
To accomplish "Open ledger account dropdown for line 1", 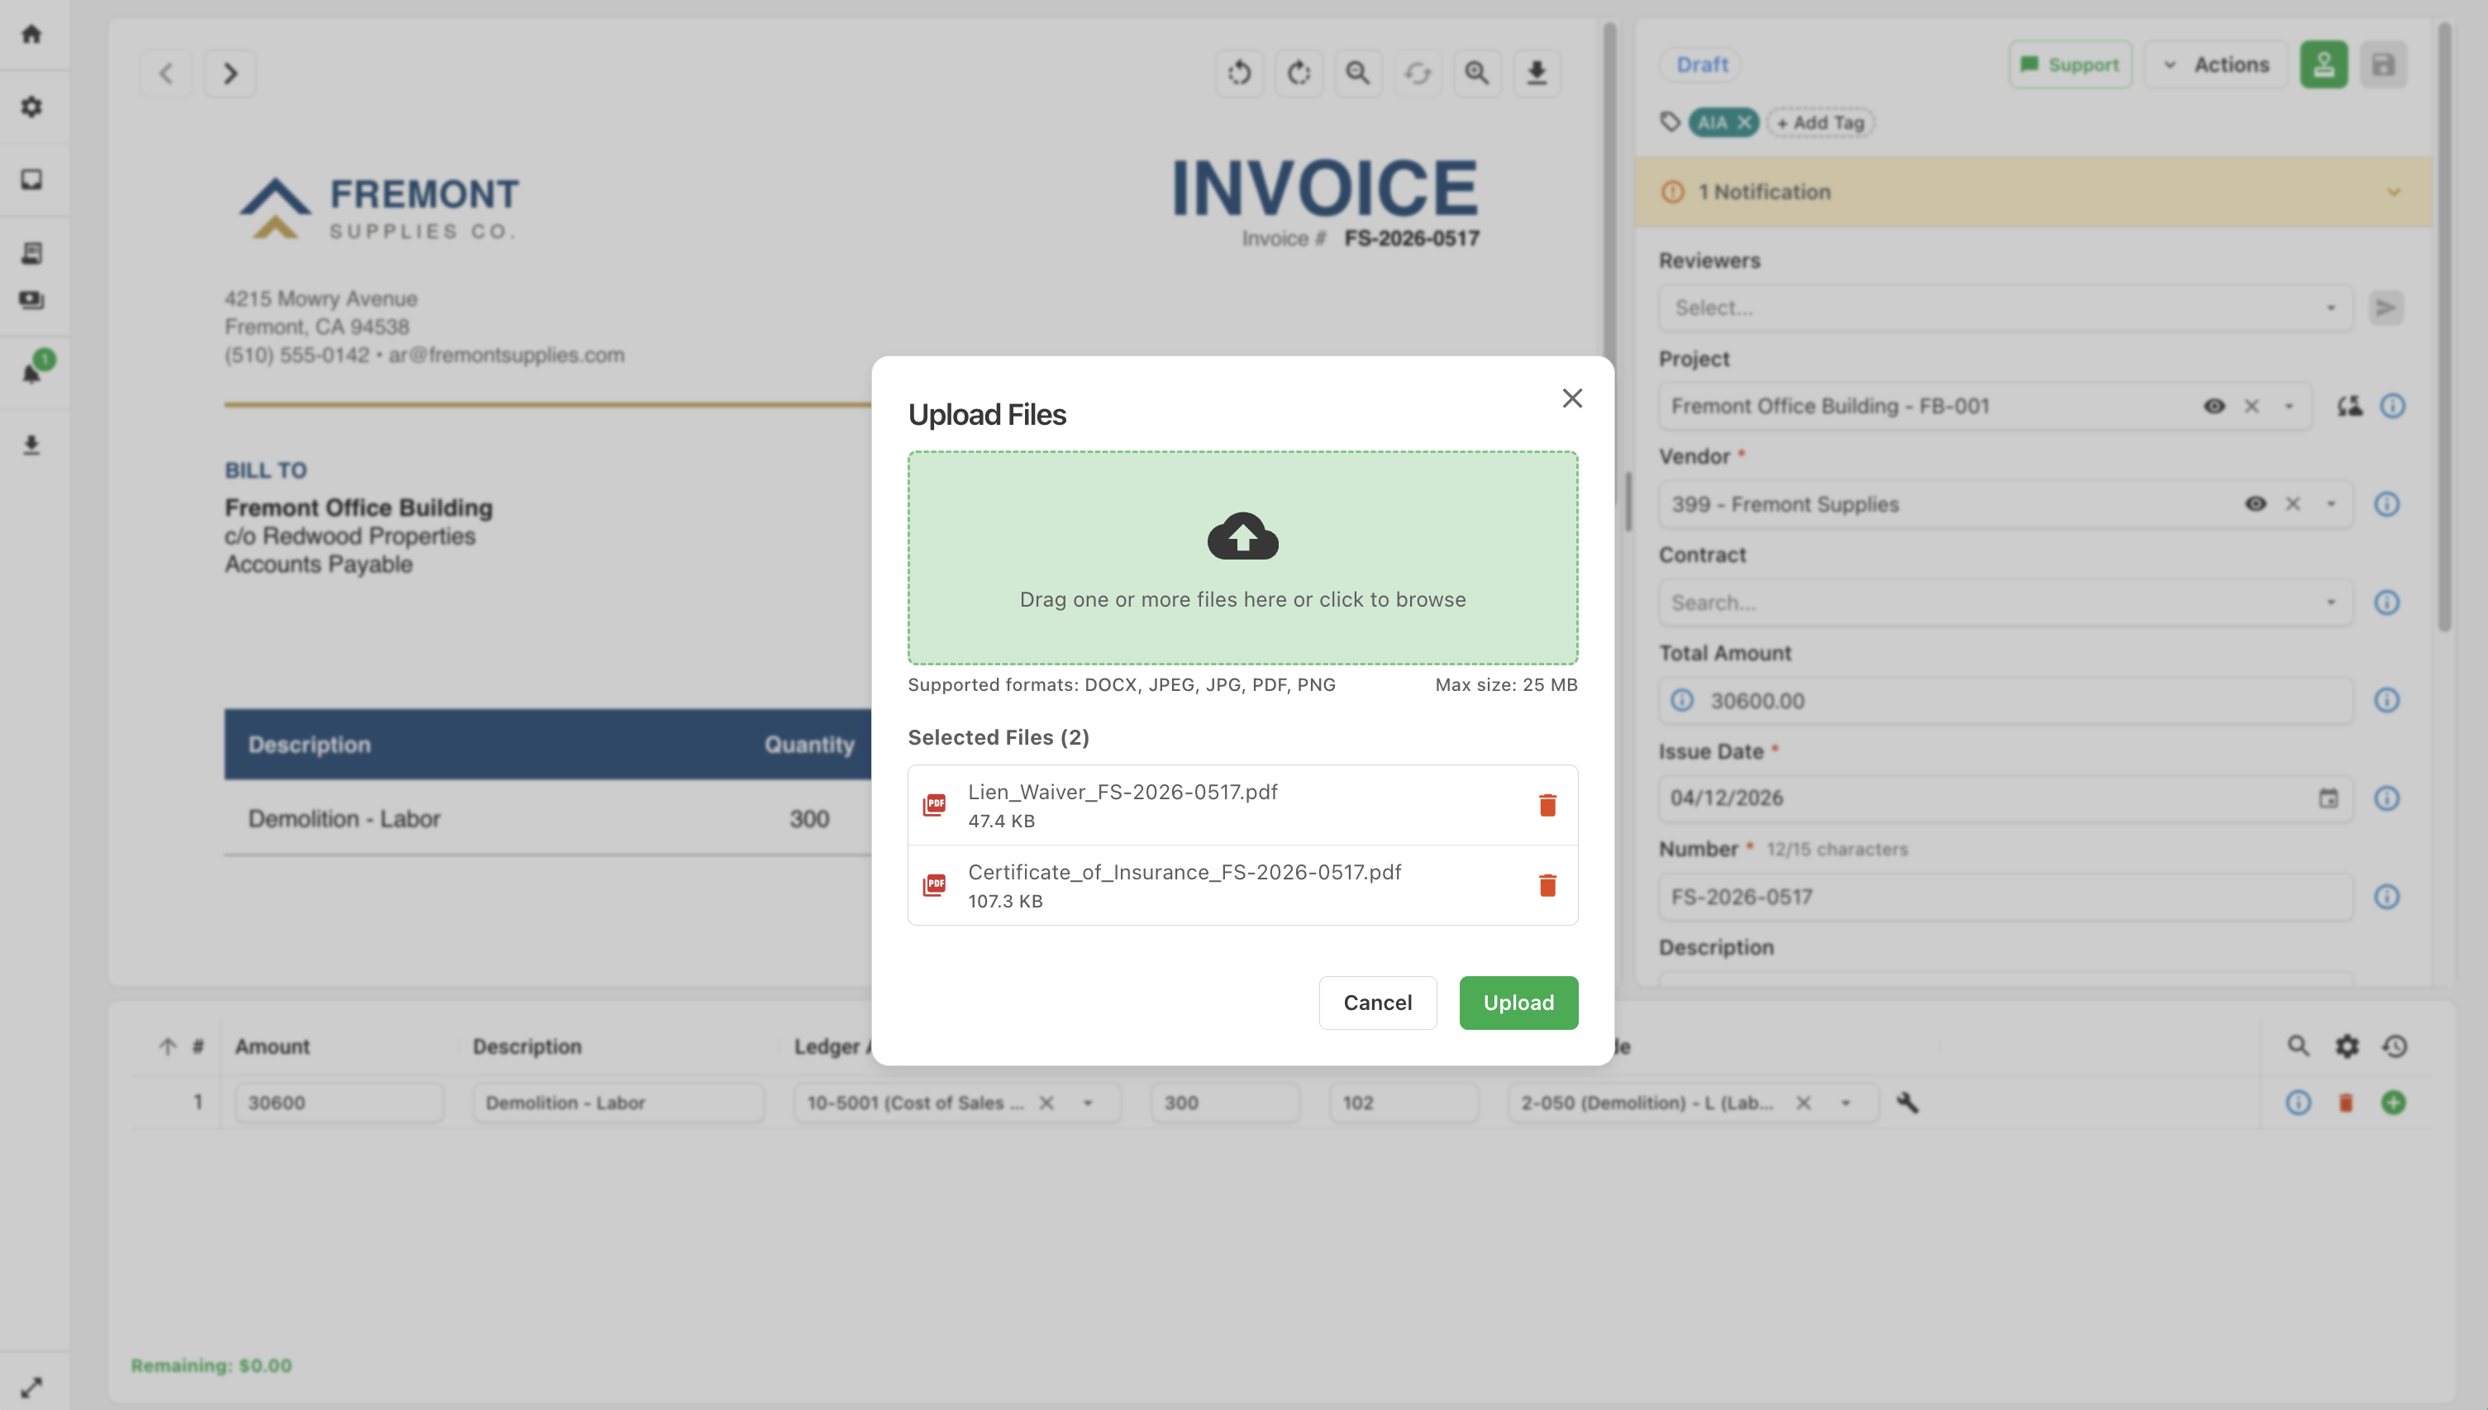I will coord(1088,1102).
